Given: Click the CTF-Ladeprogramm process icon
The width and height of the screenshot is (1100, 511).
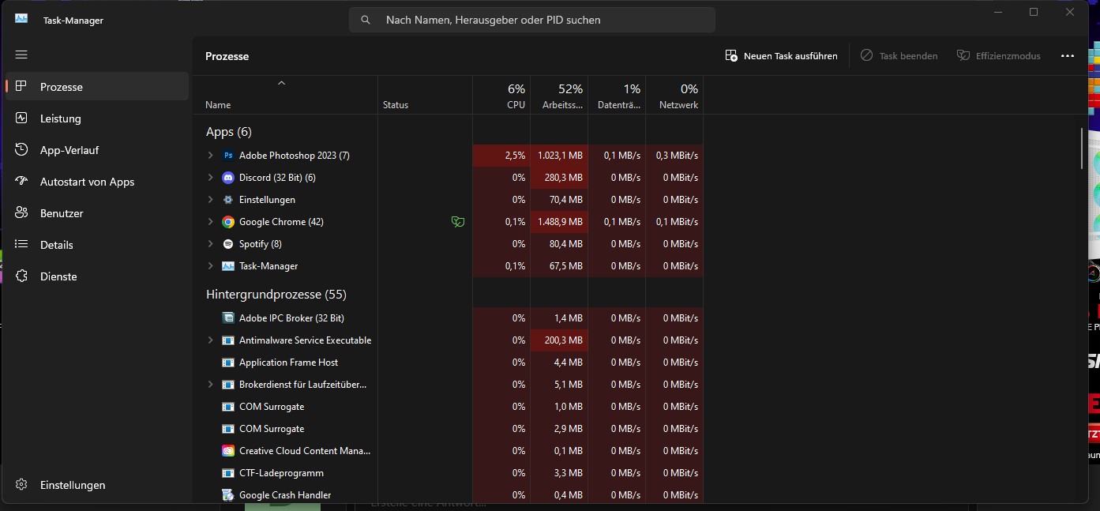Looking at the screenshot, I should tap(228, 473).
